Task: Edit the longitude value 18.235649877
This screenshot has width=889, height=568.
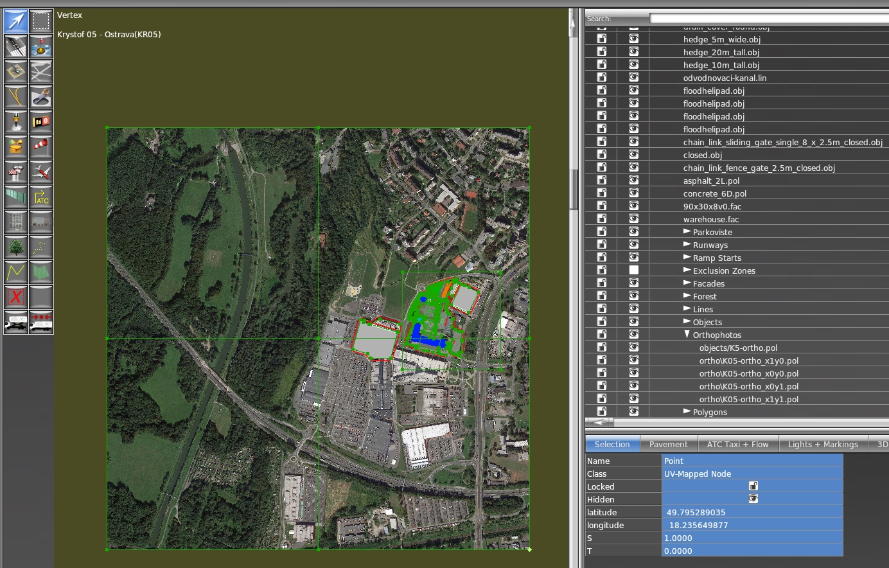Action: 752,525
